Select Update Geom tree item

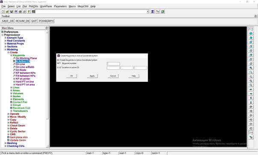[x=18, y=140]
